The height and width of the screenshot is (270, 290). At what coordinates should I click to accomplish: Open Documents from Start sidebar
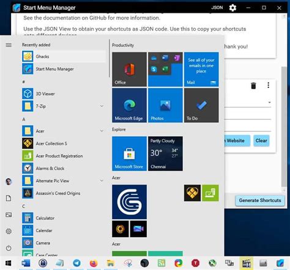(x=9, y=198)
